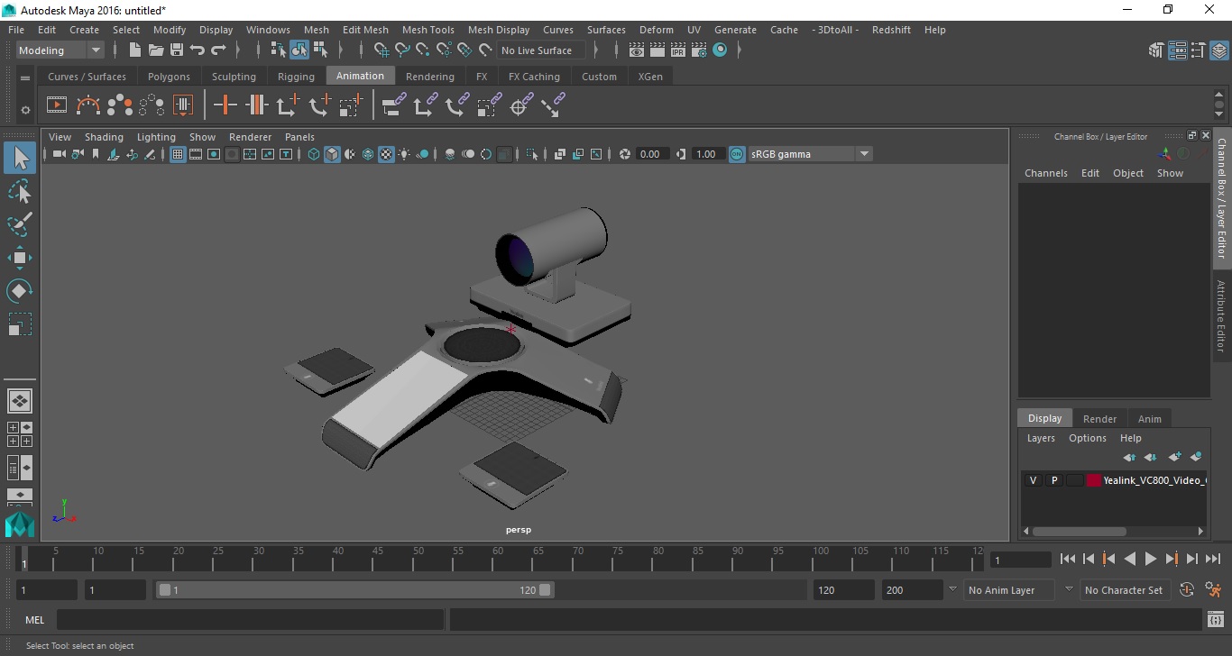
Task: Click the Save Scene icon
Action: point(177,50)
